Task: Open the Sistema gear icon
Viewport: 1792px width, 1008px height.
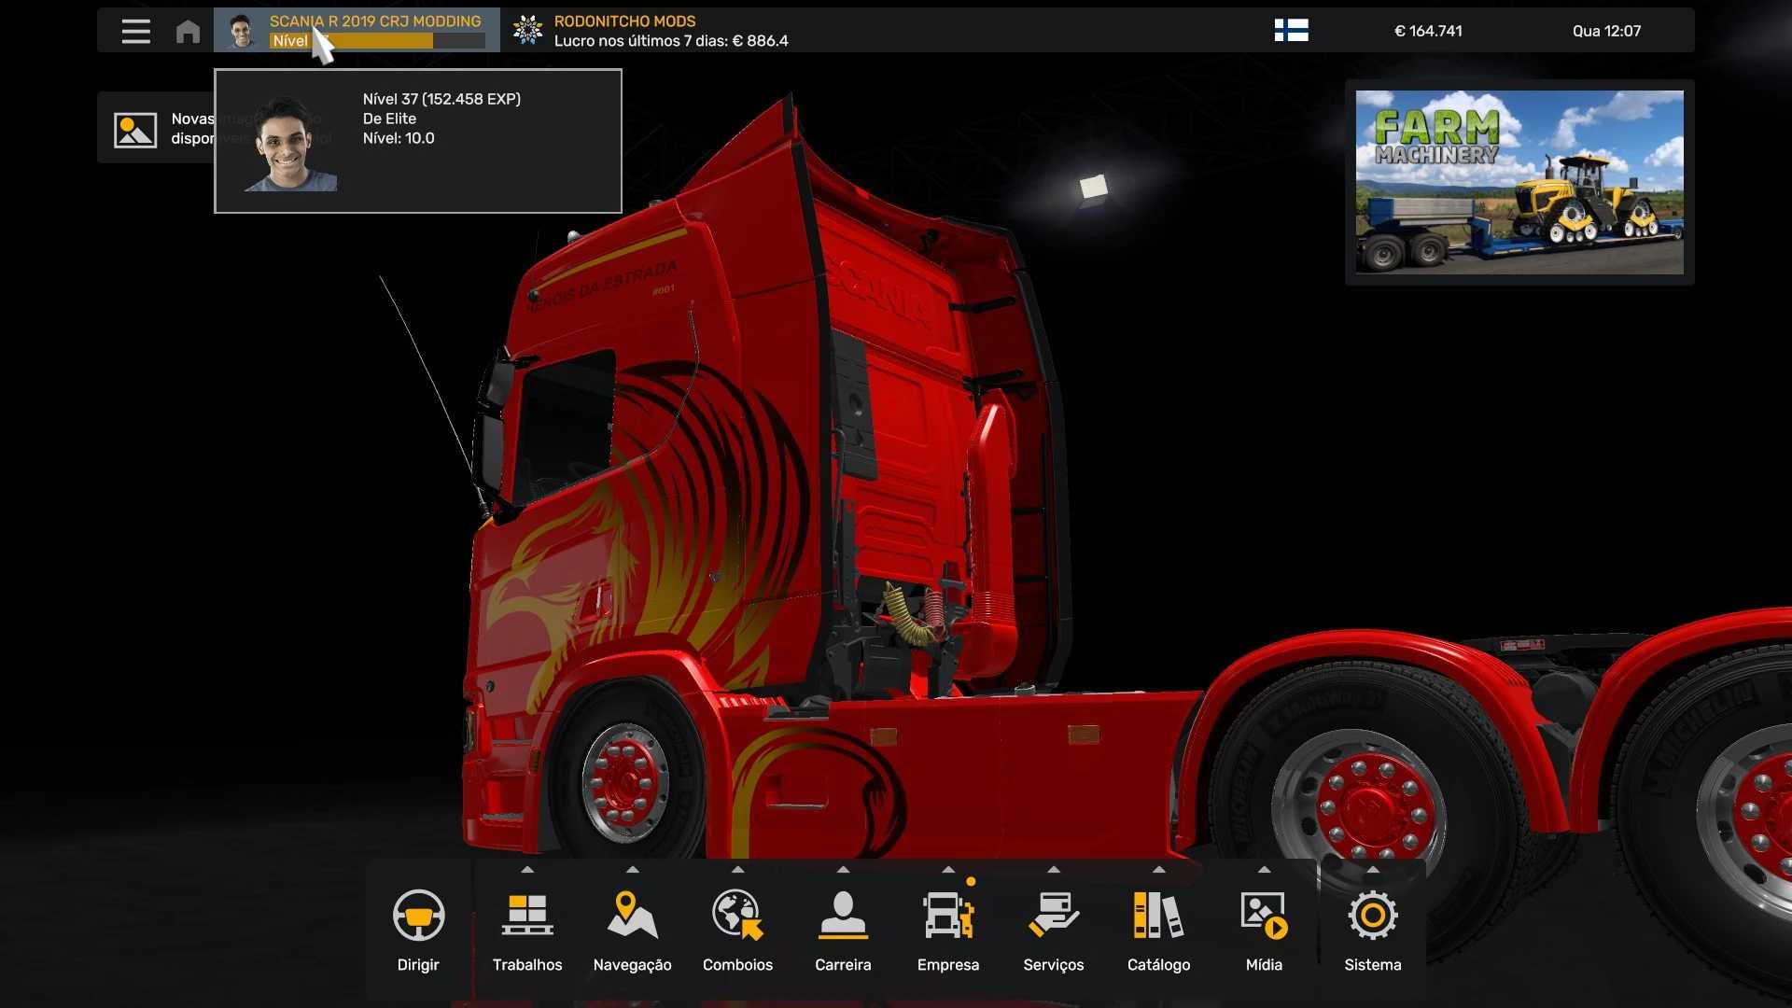Action: pos(1372,916)
